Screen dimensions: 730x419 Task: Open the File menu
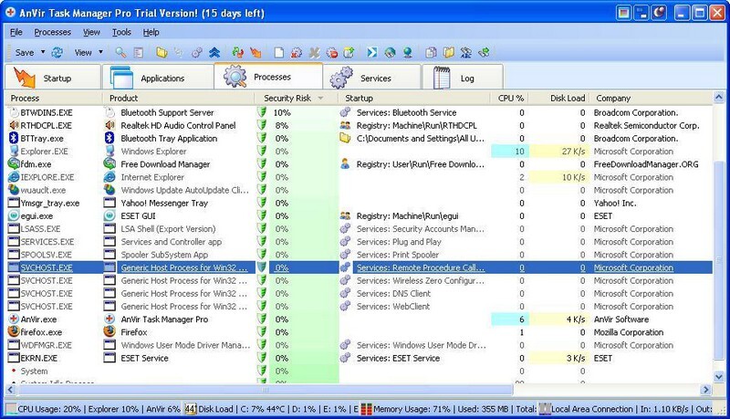click(x=16, y=32)
